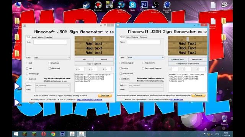Click the Copy to Clipboard button
Image resolution: width=245 pixels, height=137 pixels.
point(94,64)
